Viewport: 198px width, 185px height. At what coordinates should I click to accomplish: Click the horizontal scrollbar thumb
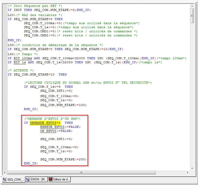[81, 173]
